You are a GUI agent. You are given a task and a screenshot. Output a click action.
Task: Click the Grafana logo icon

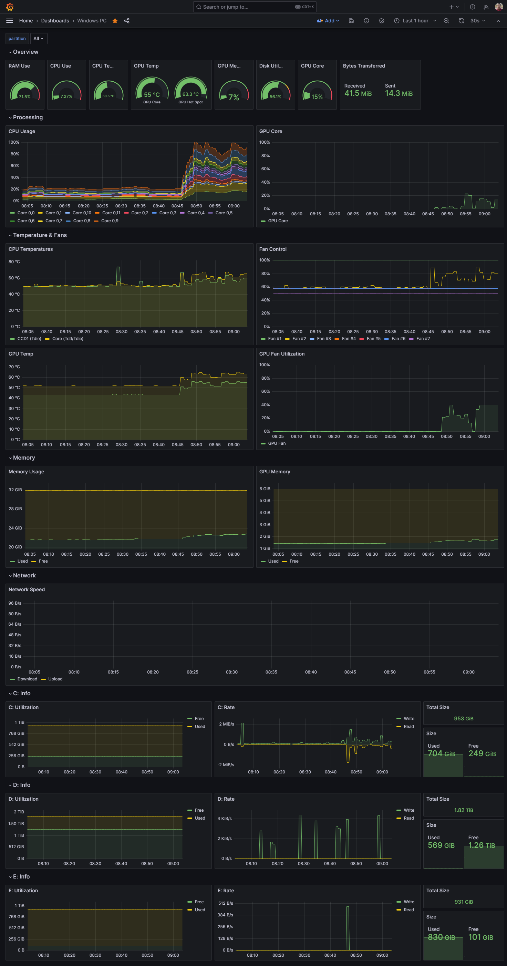pyautogui.click(x=10, y=7)
